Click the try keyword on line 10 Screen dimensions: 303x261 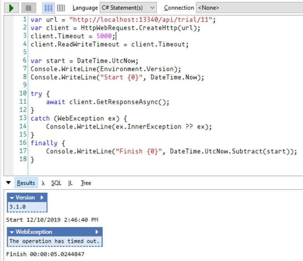pos(36,94)
